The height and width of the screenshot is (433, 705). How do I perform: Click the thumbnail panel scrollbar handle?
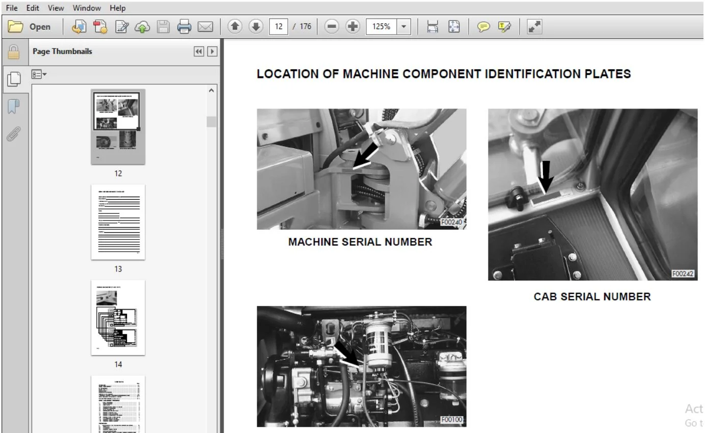click(211, 121)
